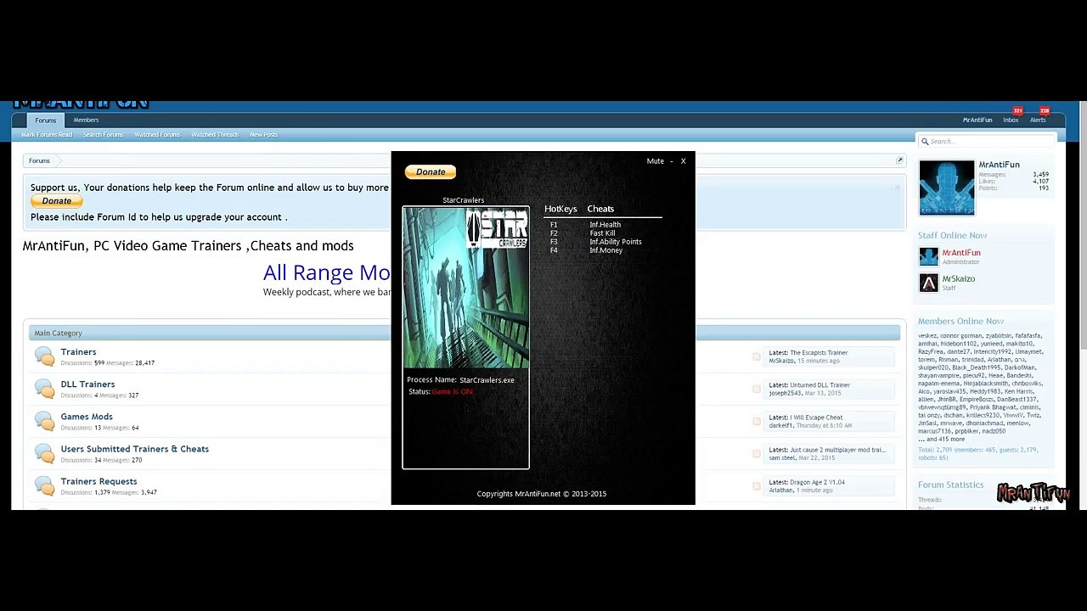Click the 'All Range Mo' podcast heading
Image resolution: width=1087 pixels, height=611 pixels.
pyautogui.click(x=327, y=272)
